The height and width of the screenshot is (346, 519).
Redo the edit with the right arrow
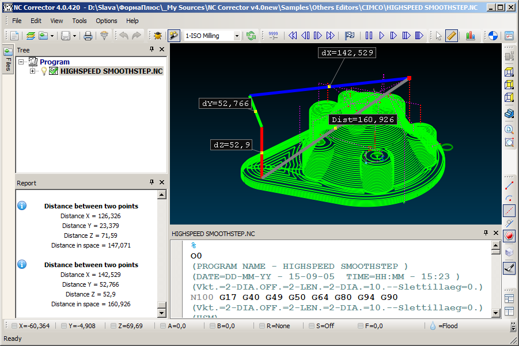[137, 35]
